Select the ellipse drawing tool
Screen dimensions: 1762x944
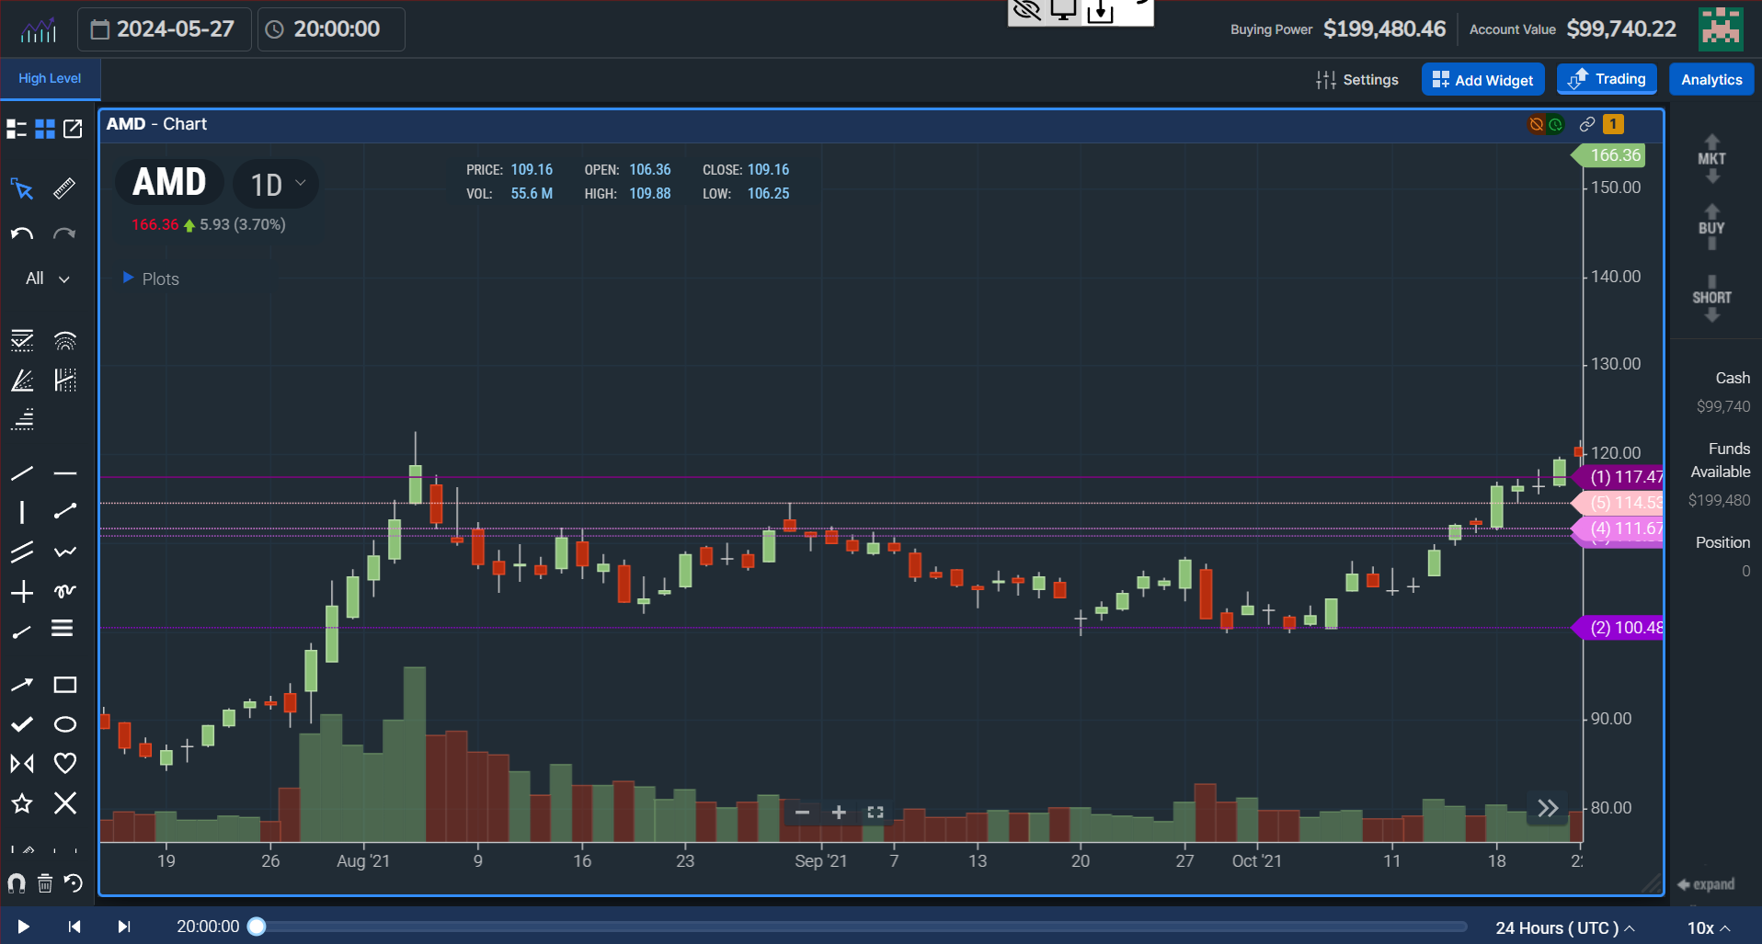pos(64,723)
